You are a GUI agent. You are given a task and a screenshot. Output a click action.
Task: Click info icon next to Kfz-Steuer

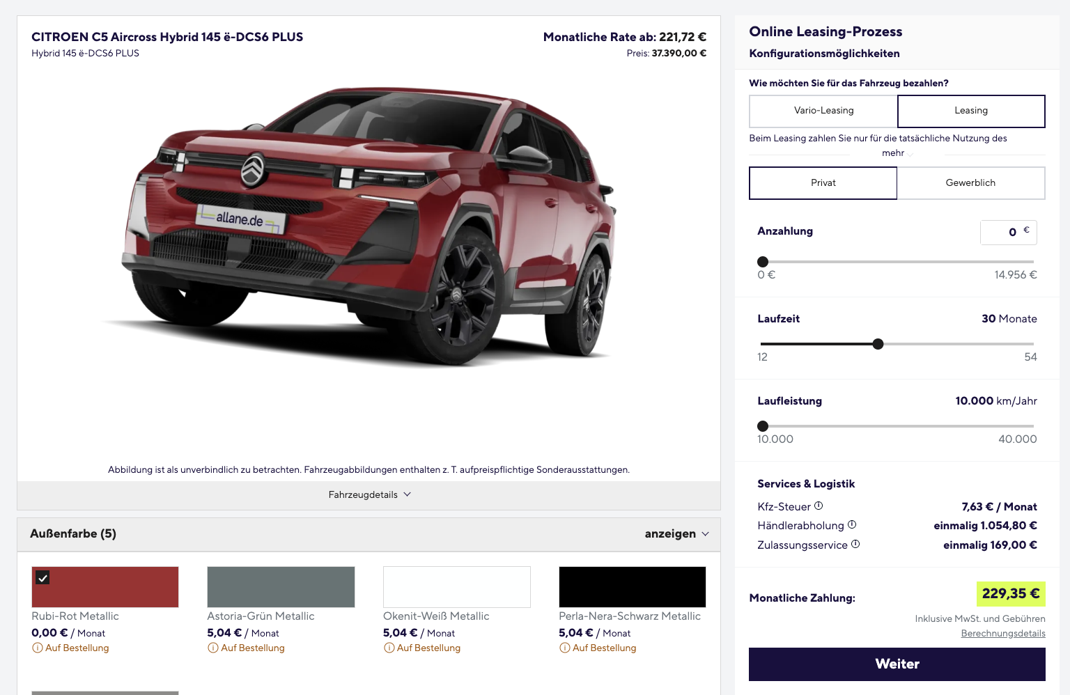pyautogui.click(x=819, y=506)
